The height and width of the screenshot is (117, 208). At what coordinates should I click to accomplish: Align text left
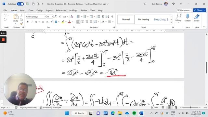coord(78,22)
